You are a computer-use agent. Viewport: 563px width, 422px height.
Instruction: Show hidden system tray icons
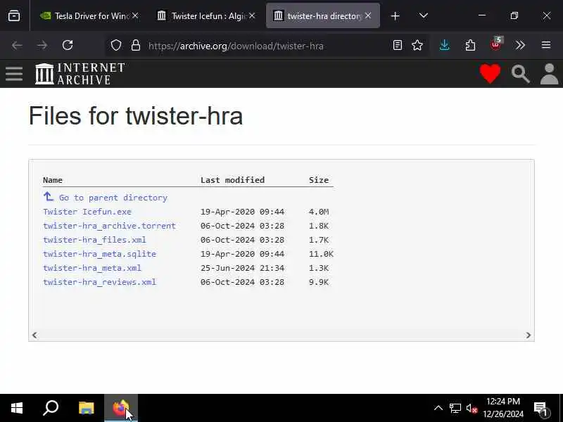click(x=438, y=408)
